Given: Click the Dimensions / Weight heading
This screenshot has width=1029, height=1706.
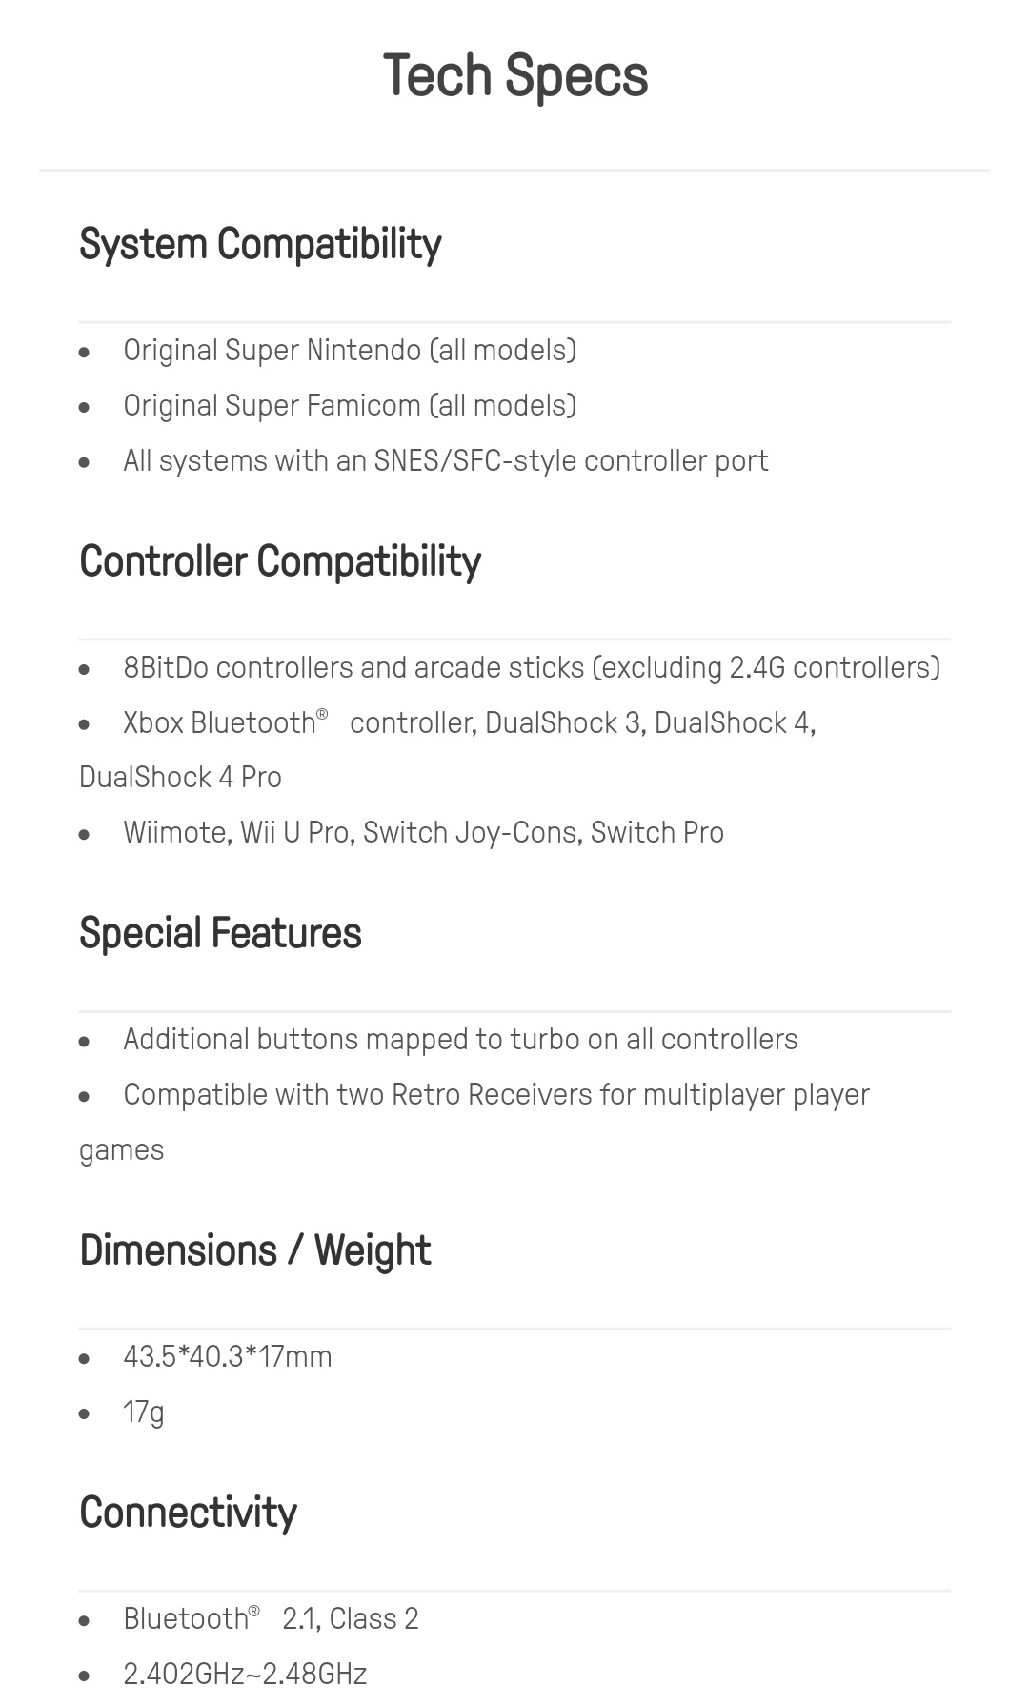Looking at the screenshot, I should (x=254, y=1250).
